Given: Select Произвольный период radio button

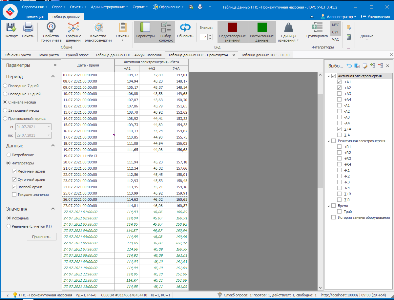Looking at the screenshot, I should click(5, 119).
